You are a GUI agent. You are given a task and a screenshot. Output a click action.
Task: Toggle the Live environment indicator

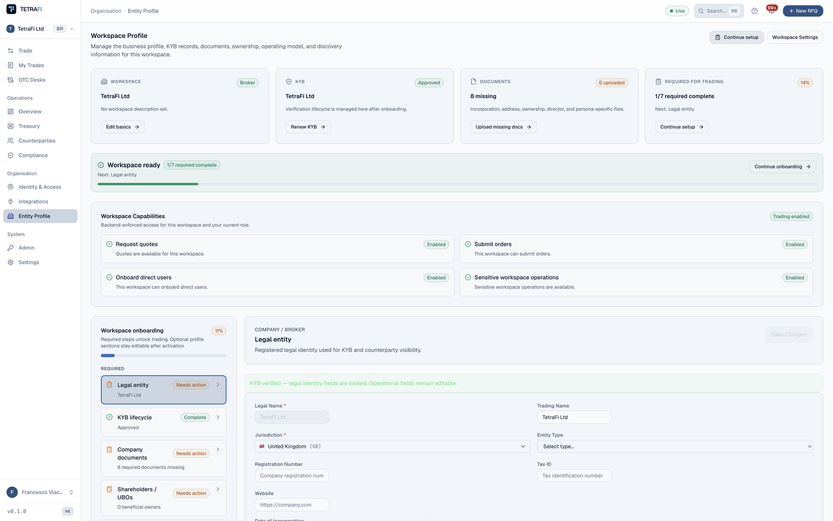click(x=677, y=11)
